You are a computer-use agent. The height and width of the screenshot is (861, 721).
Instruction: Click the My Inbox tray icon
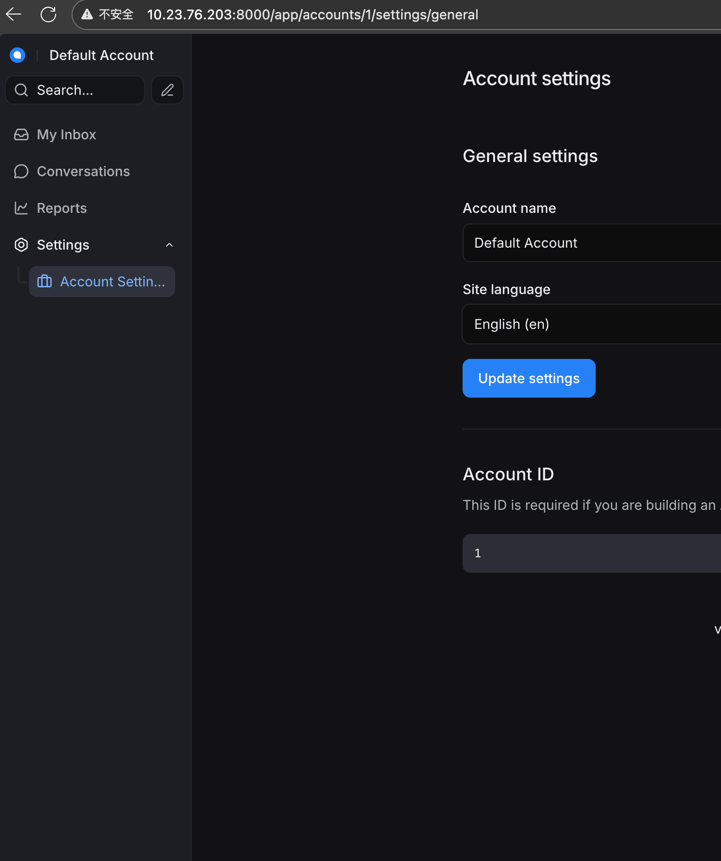click(21, 134)
